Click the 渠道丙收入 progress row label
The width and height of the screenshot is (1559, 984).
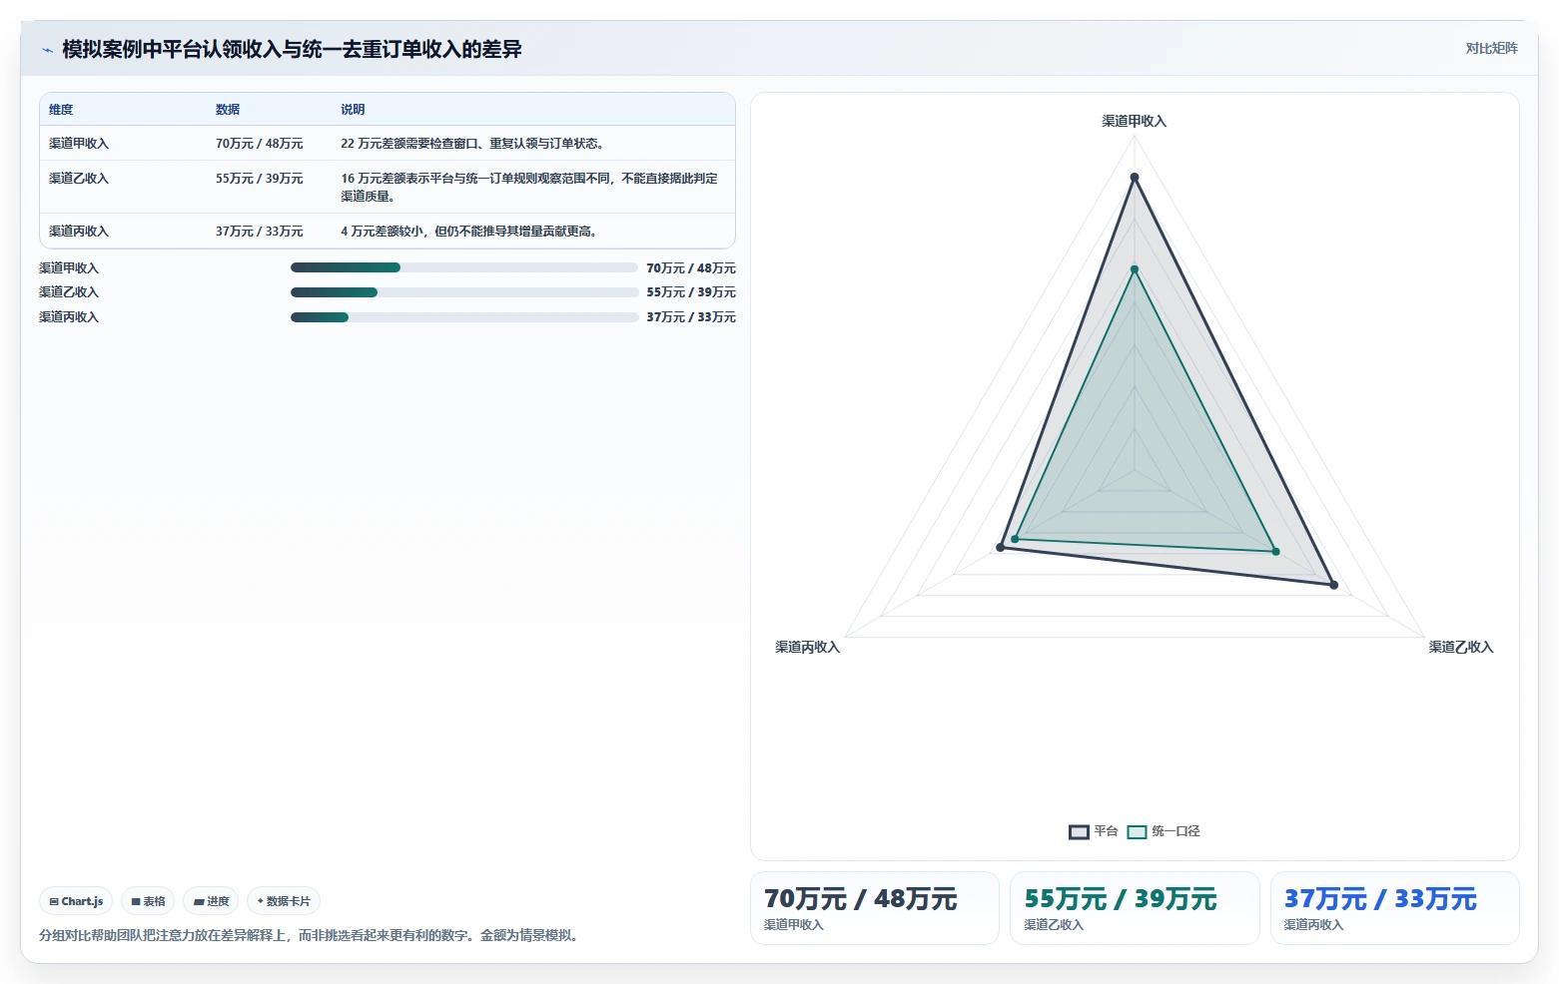click(69, 317)
